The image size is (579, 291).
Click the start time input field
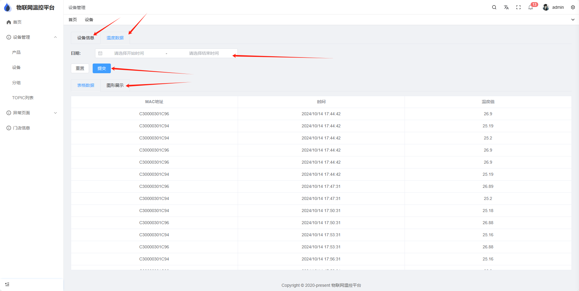(129, 53)
